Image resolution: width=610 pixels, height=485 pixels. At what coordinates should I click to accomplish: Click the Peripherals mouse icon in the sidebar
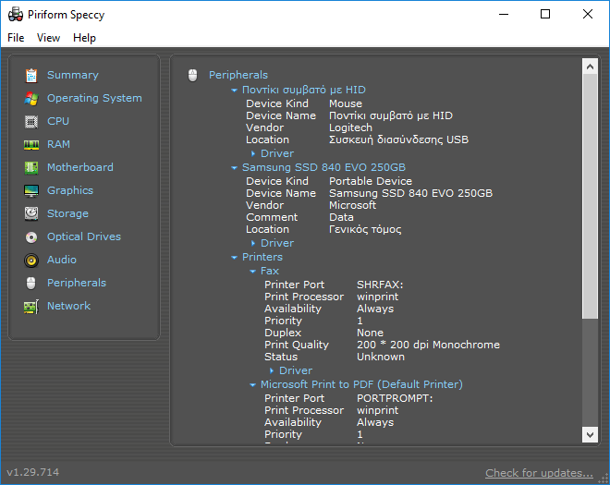click(x=31, y=283)
